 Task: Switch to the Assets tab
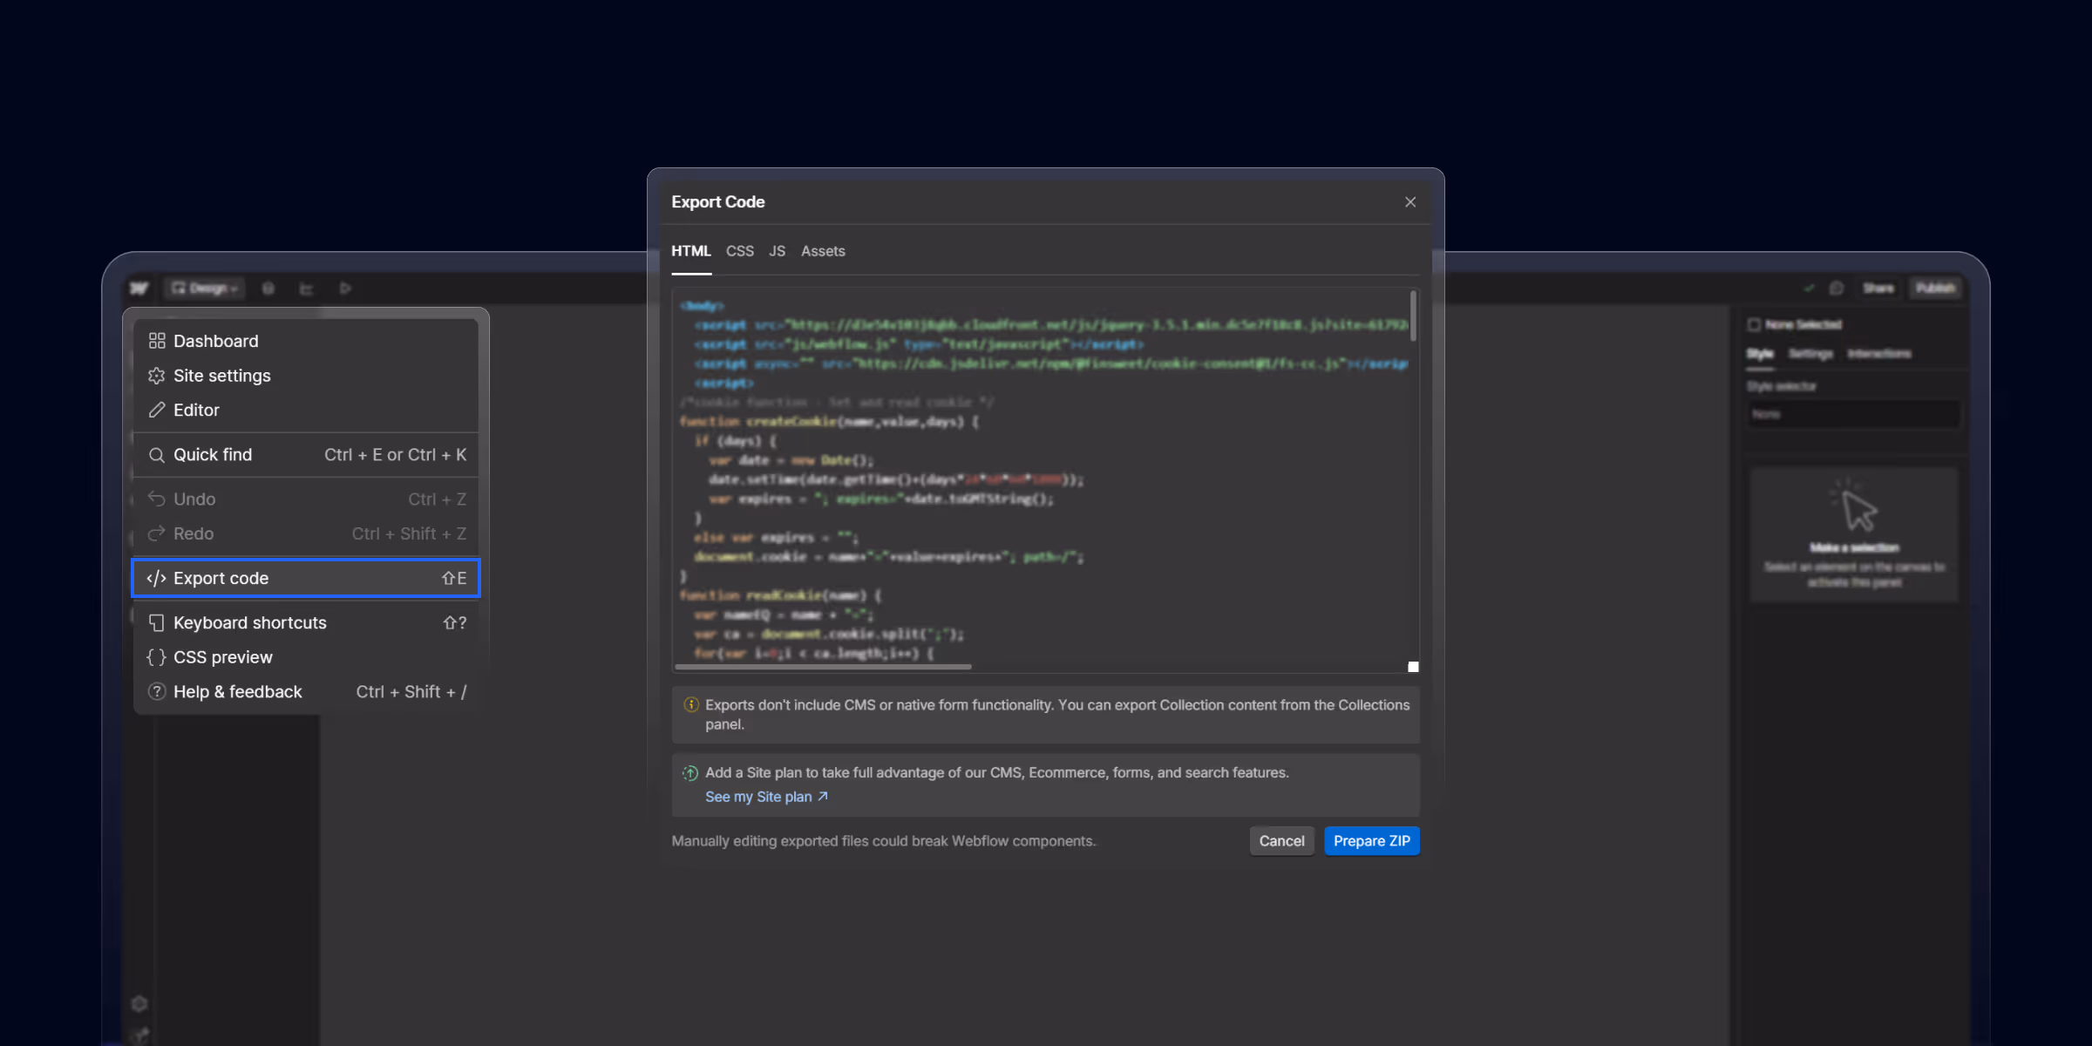[822, 251]
